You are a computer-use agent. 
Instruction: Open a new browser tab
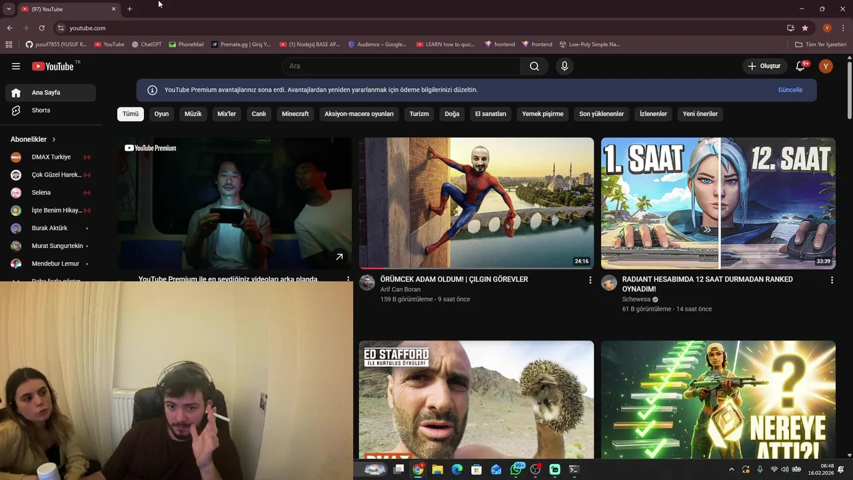[x=129, y=9]
